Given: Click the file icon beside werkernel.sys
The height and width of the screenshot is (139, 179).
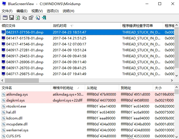Looking at the screenshot, I should point(3,130).
